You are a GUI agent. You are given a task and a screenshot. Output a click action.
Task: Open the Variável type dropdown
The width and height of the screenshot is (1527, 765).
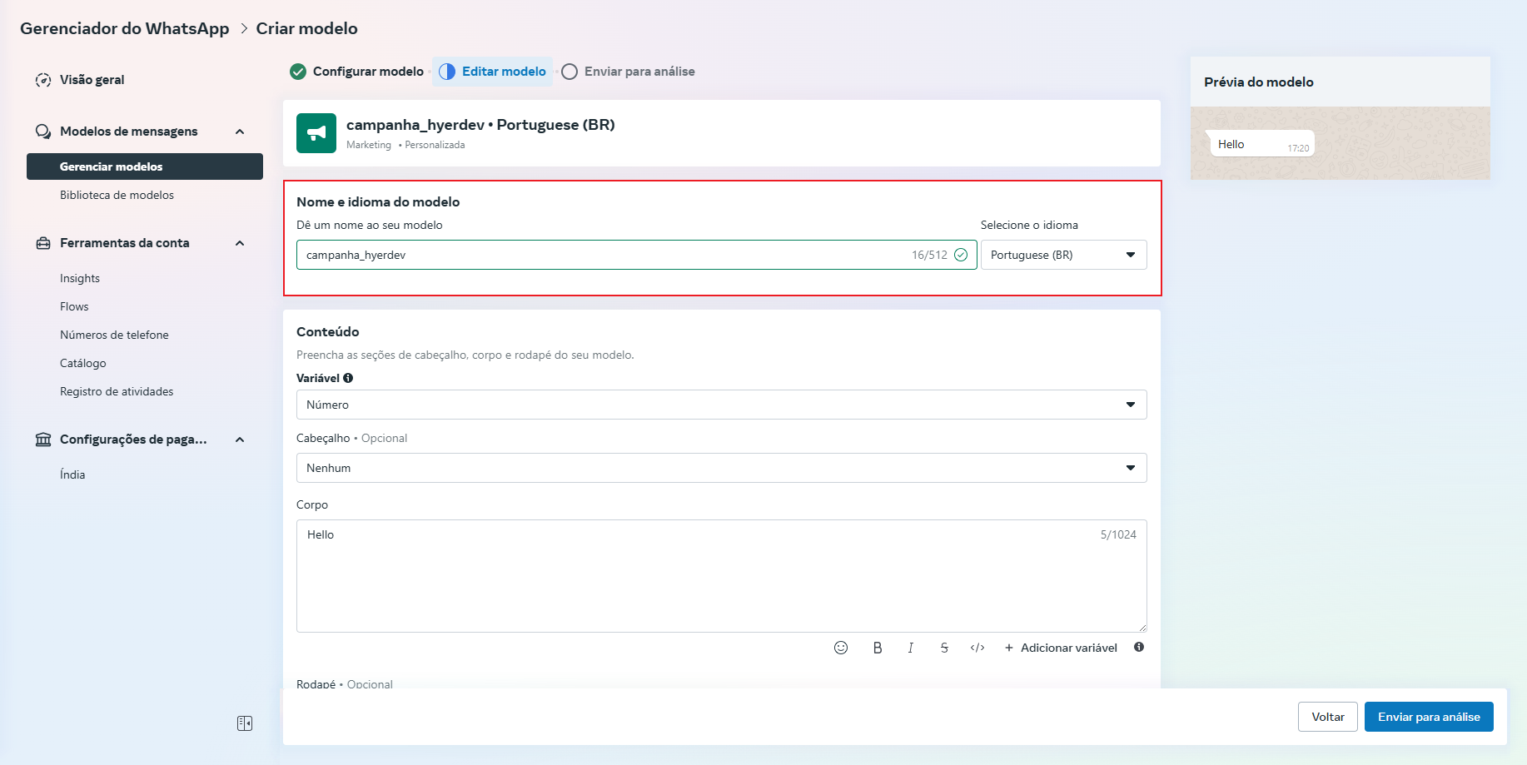[721, 405]
